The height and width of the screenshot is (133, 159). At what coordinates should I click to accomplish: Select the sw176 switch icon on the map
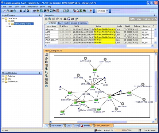(x=93, y=85)
